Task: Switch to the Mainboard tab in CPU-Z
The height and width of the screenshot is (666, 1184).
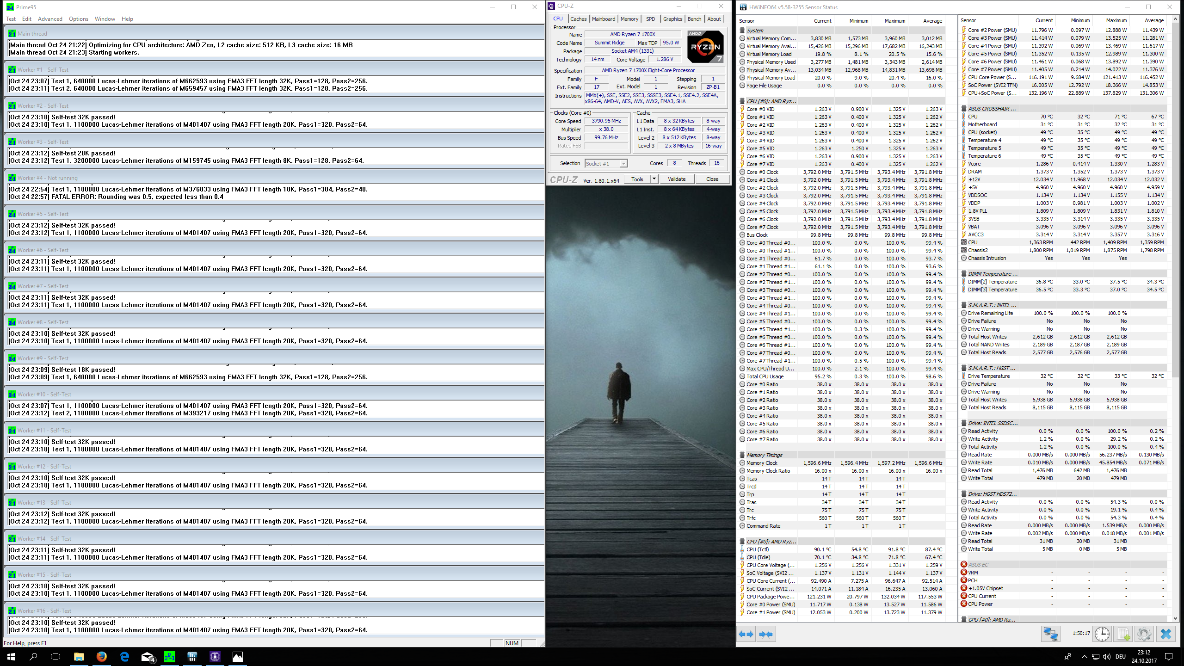Action: (604, 19)
